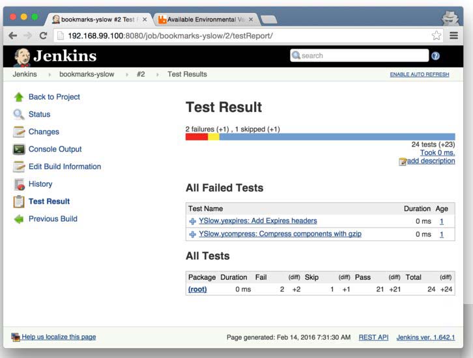The height and width of the screenshot is (358, 473).
Task: Click the browser forward arrow
Action: [28, 36]
